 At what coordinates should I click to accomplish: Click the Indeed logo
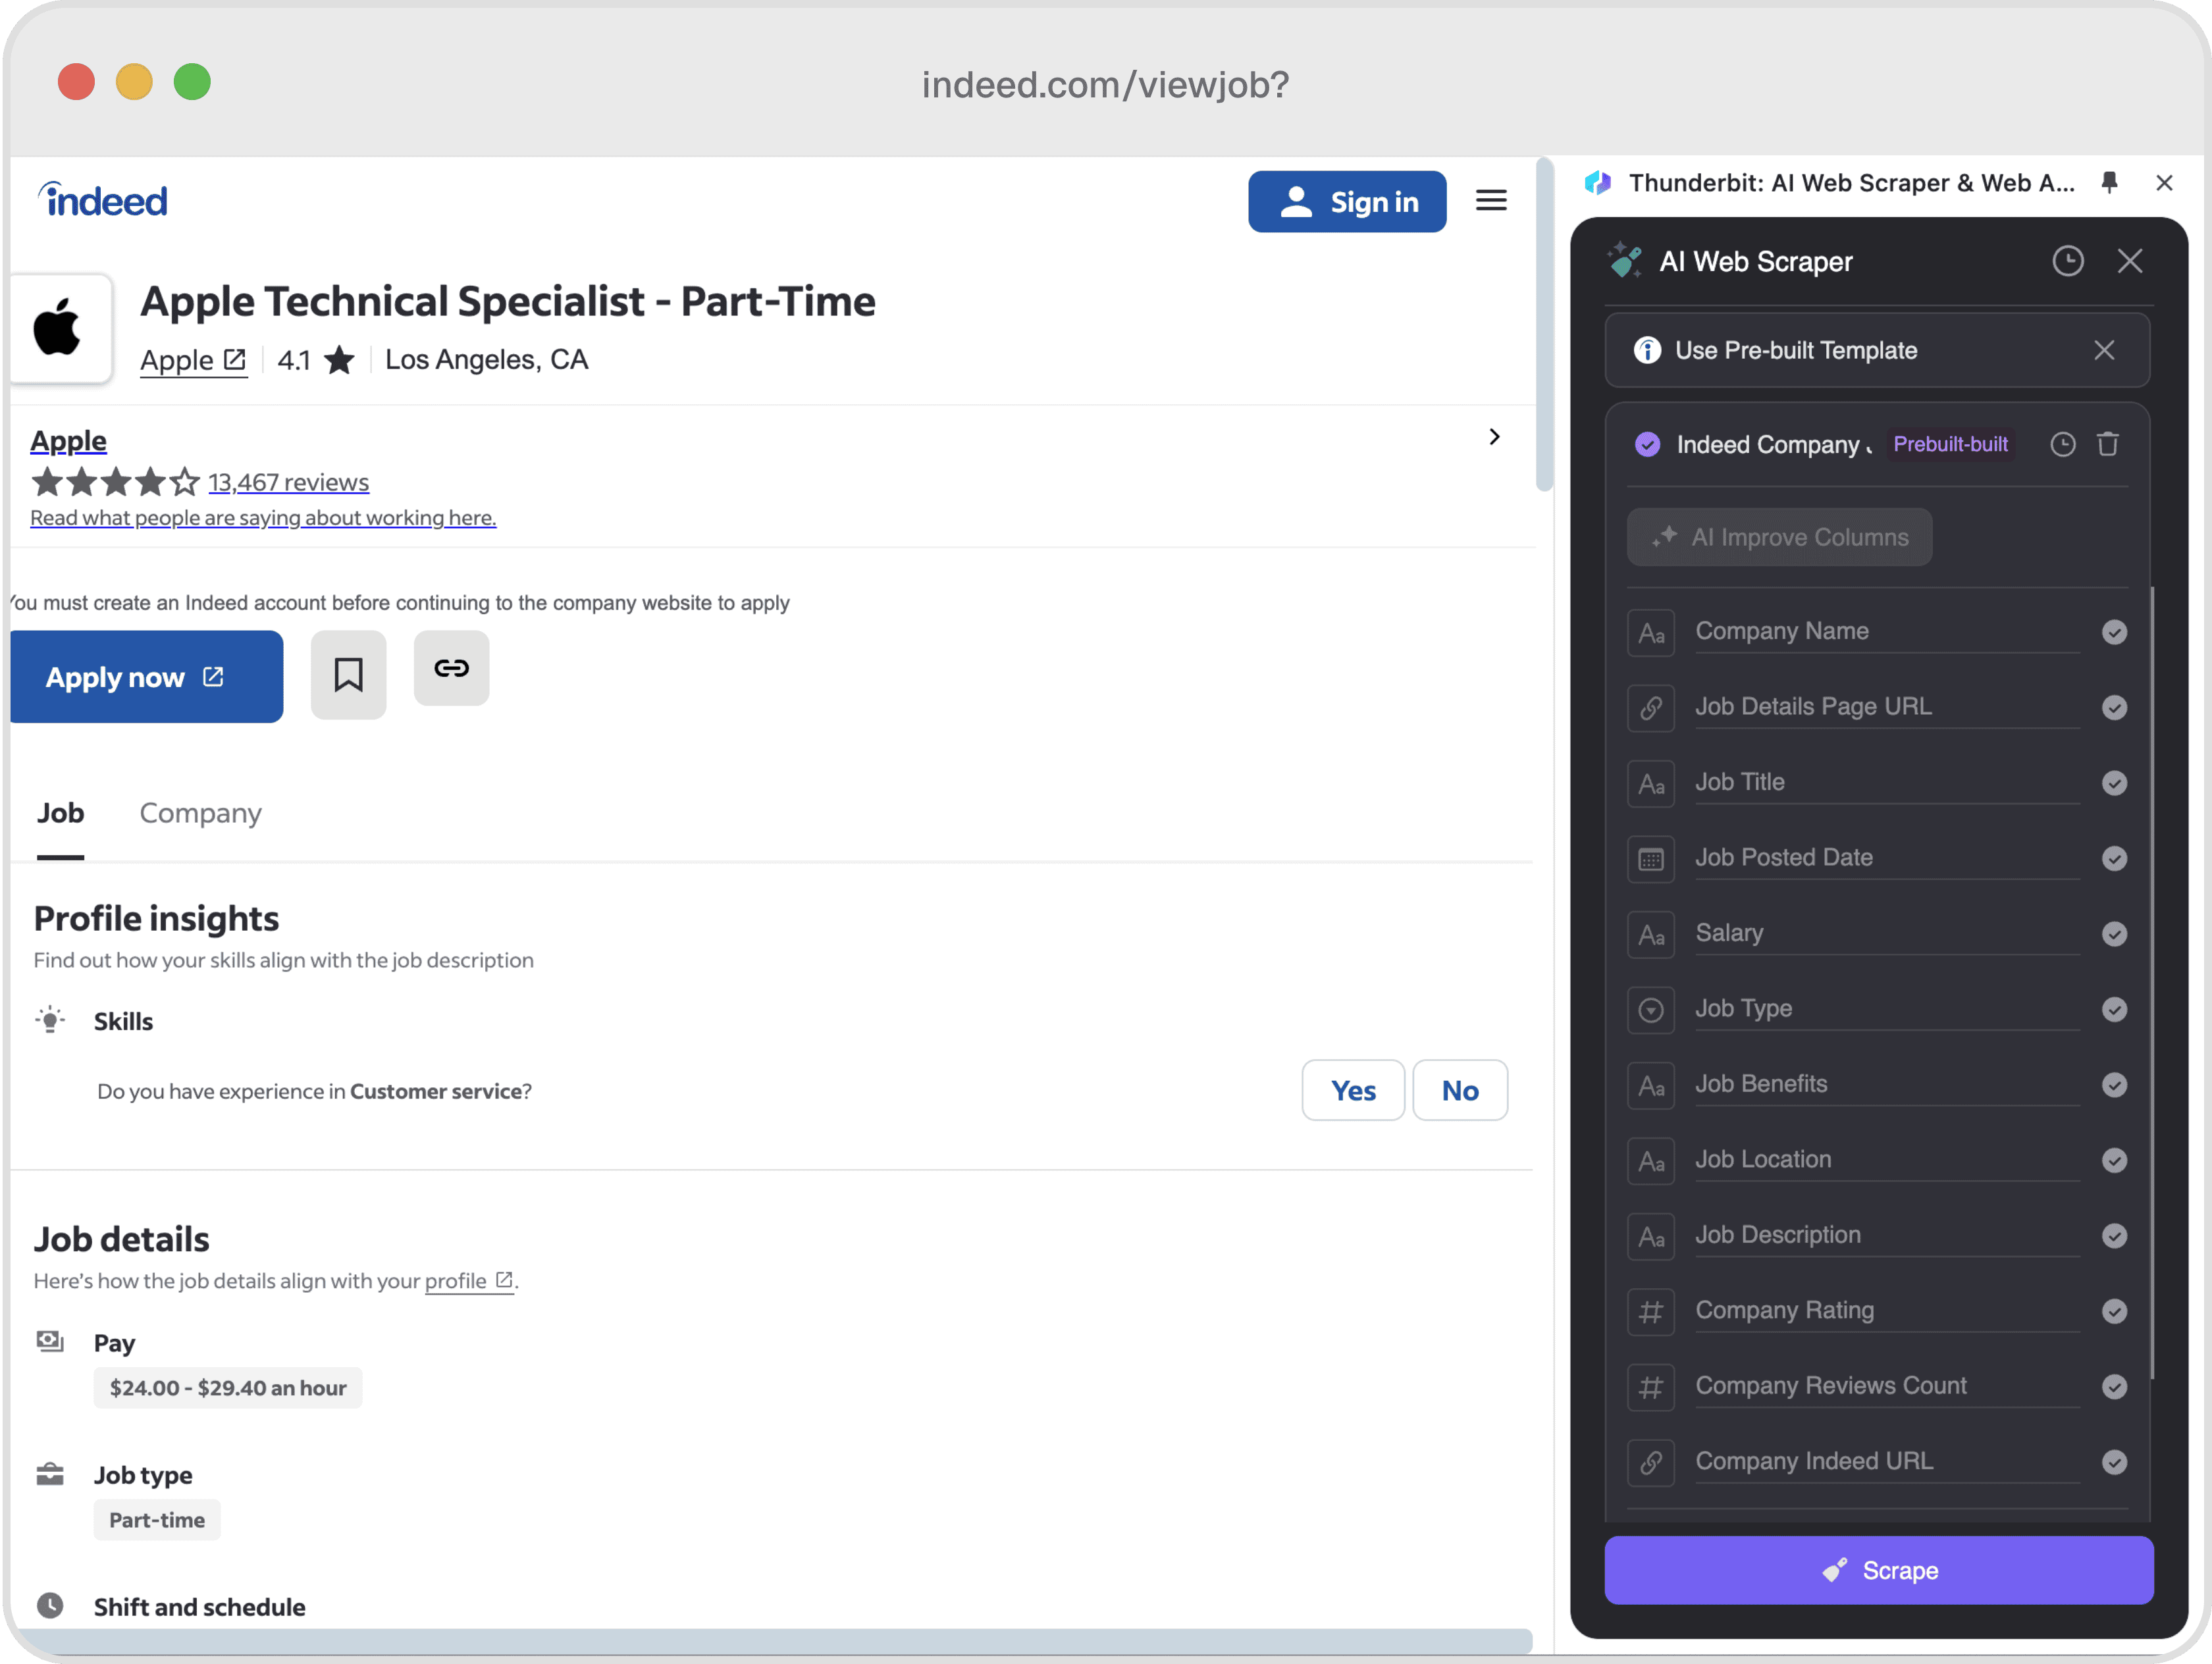[103, 200]
